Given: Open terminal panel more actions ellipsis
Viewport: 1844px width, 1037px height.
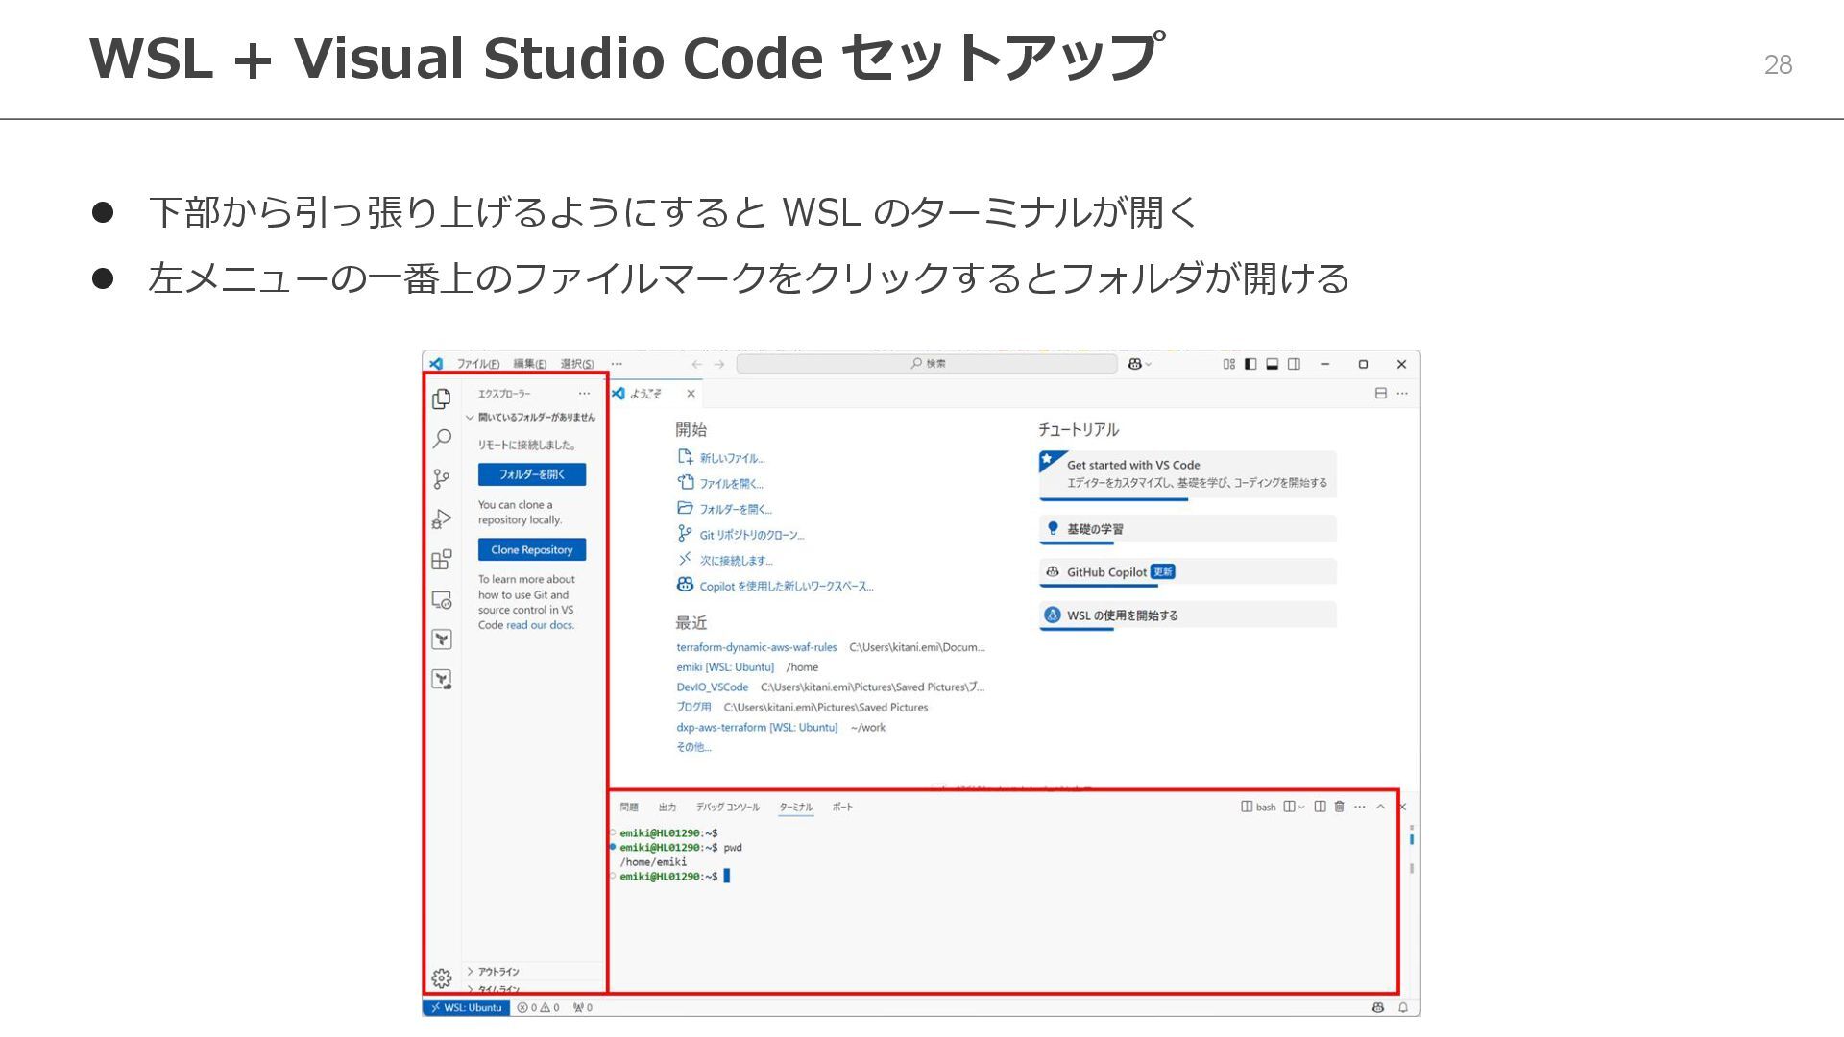Looking at the screenshot, I should (1360, 807).
